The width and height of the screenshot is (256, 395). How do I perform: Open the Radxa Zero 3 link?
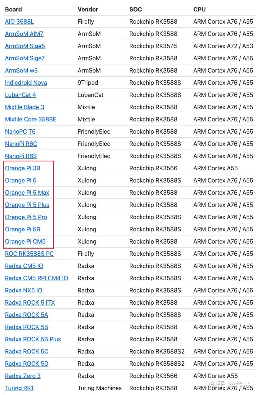tap(23, 376)
